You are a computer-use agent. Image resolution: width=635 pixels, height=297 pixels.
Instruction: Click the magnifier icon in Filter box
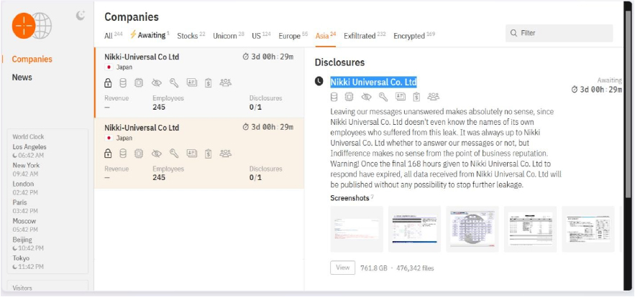[513, 33]
